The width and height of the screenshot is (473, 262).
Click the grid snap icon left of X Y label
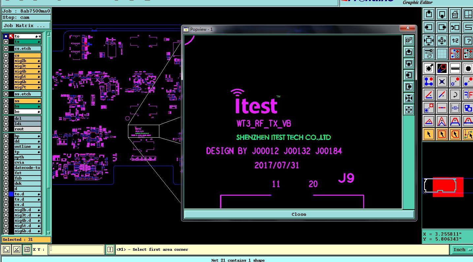point(27,250)
